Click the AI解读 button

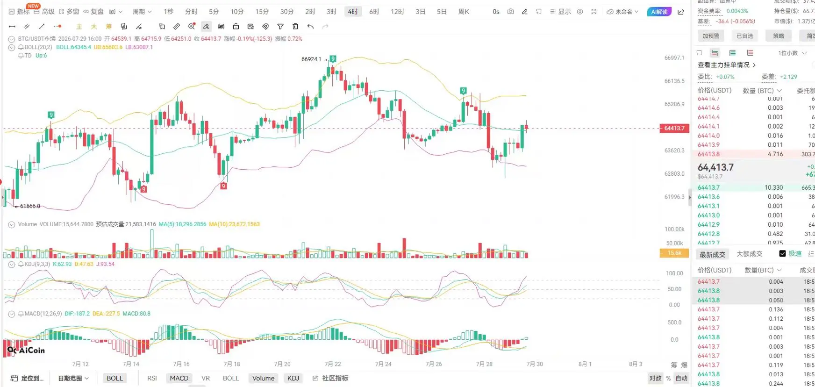coord(659,11)
